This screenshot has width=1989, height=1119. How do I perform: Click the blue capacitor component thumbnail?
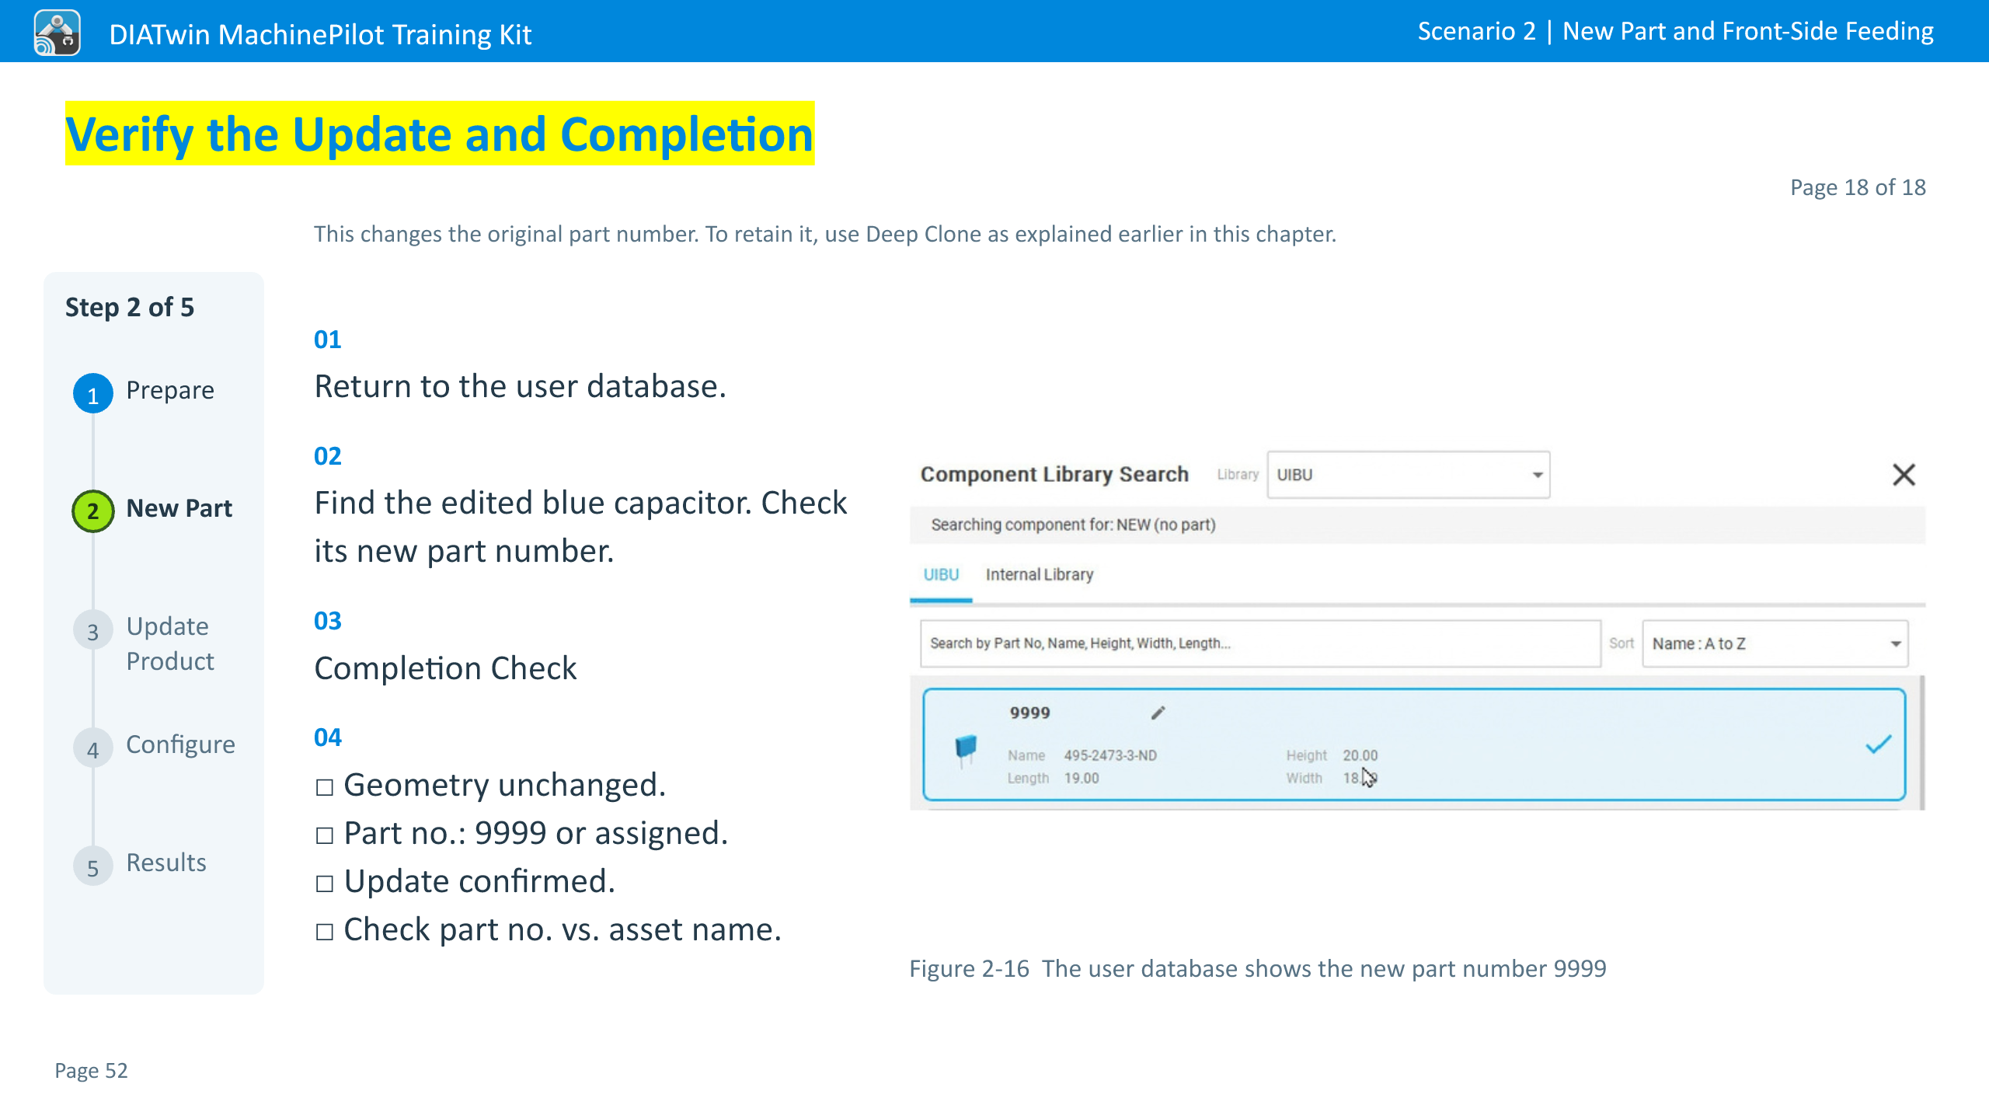(x=966, y=749)
